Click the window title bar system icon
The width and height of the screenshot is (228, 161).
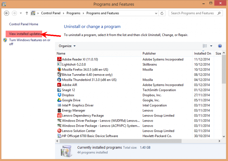pos(4,4)
